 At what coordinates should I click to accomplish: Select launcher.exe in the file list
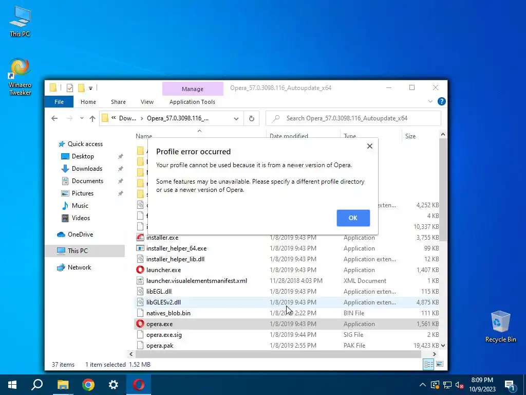287,270
